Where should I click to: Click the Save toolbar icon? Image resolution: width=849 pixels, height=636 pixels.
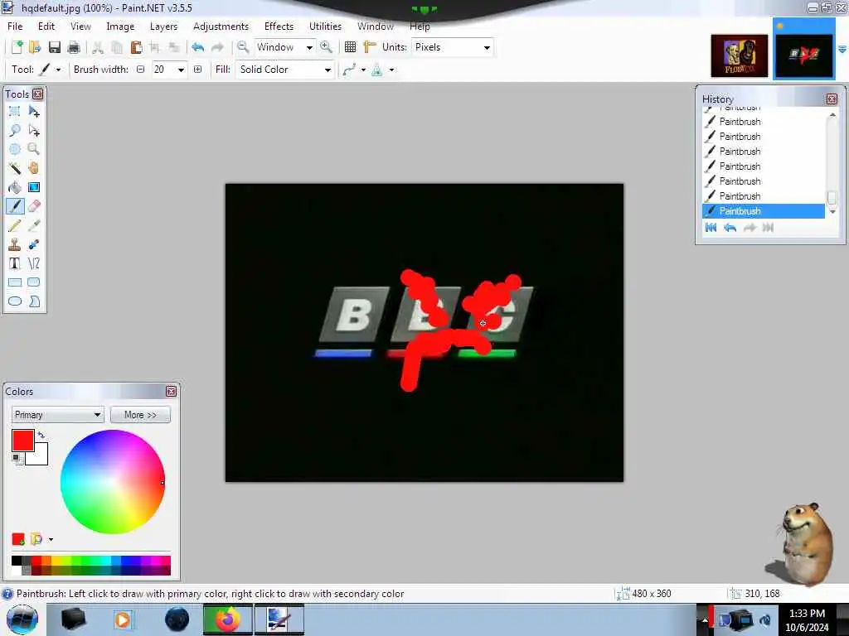[54, 47]
